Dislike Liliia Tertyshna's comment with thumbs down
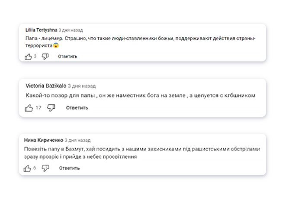This screenshot has width=286, height=199. coord(45,57)
